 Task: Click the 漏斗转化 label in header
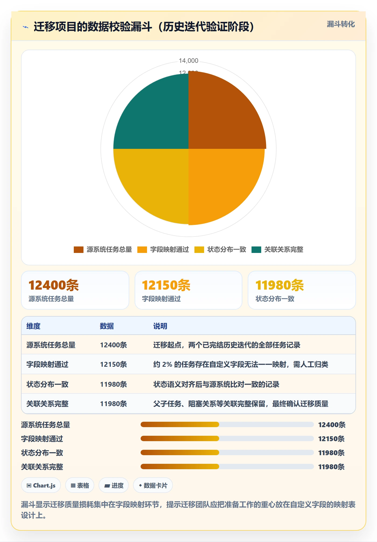[341, 24]
